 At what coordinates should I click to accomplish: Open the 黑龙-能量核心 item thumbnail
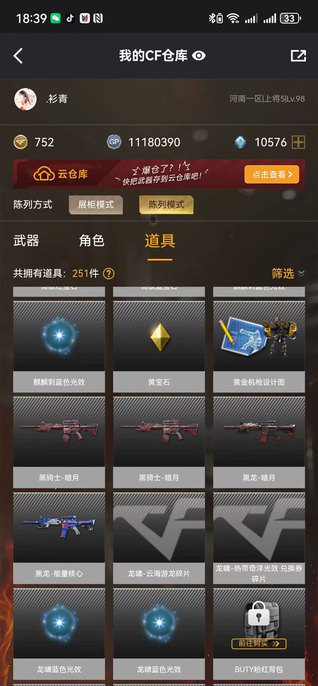(59, 527)
